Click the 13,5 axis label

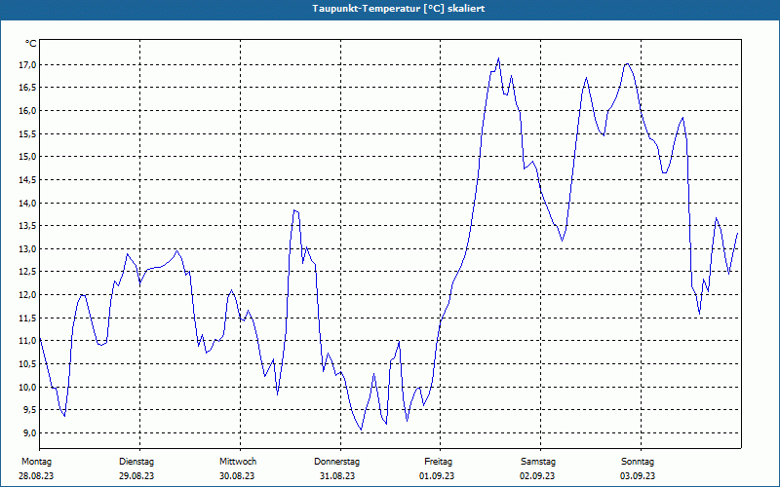29,226
